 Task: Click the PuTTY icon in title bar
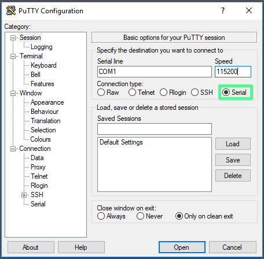[11, 10]
